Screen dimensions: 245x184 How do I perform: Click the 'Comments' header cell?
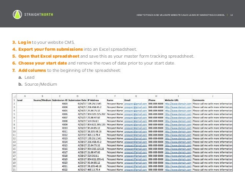(x=212, y=100)
